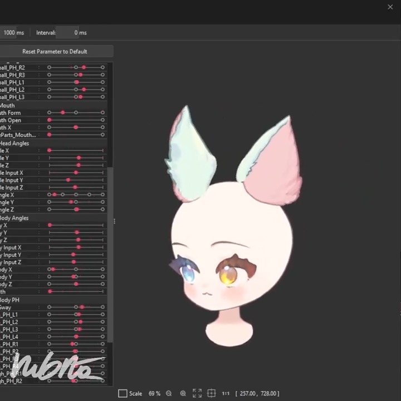Click Reset Parameter to Default
This screenshot has width=401, height=401.
click(x=55, y=51)
